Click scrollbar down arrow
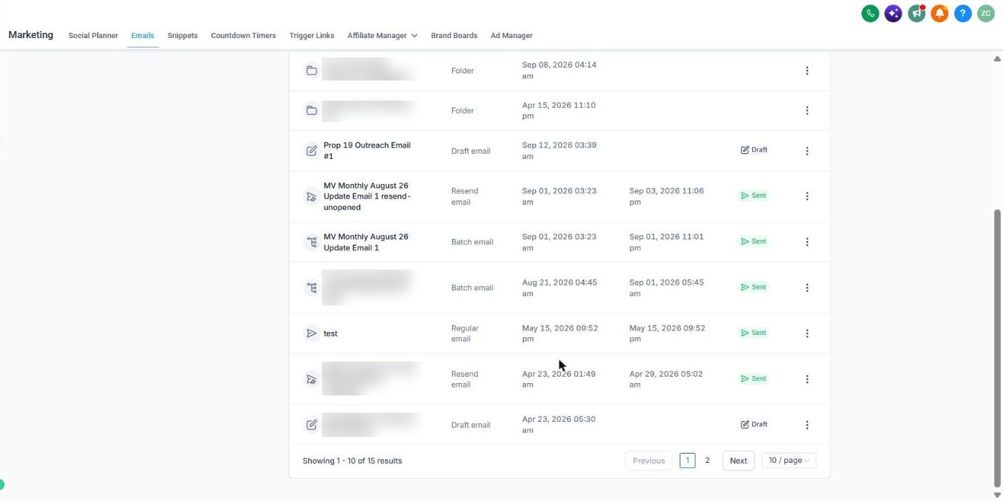 point(997,495)
